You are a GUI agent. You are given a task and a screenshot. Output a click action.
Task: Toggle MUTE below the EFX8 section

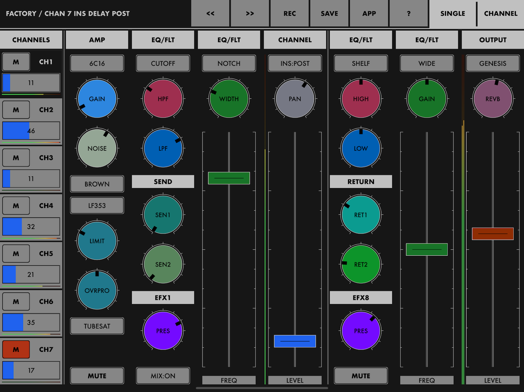(361, 376)
